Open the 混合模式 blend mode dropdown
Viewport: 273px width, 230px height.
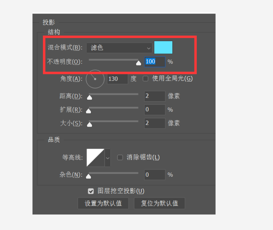pos(119,48)
